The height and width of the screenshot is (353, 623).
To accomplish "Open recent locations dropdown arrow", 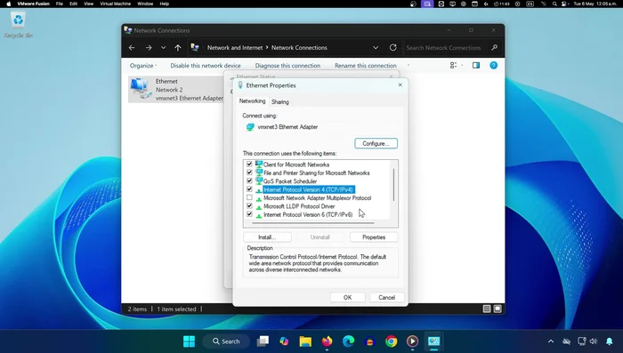I will pyautogui.click(x=163, y=48).
